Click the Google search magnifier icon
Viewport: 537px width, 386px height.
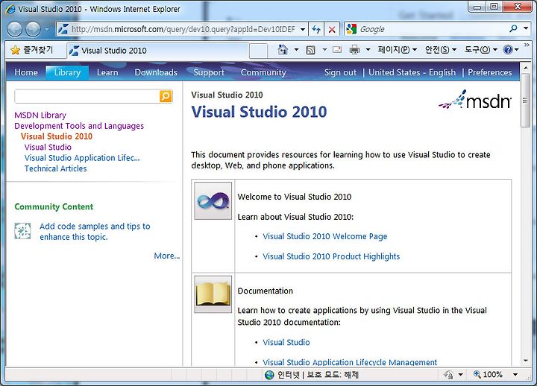tap(513, 29)
